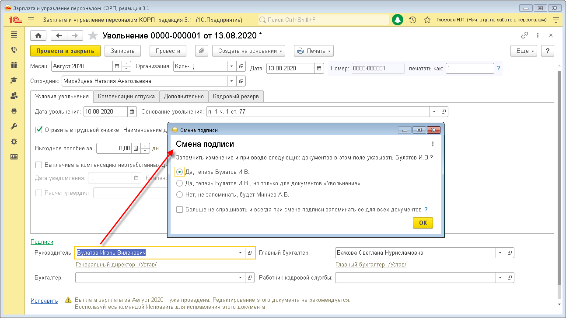
Task: Open the Главный бухгалтер record with the open icon
Action: [510, 252]
